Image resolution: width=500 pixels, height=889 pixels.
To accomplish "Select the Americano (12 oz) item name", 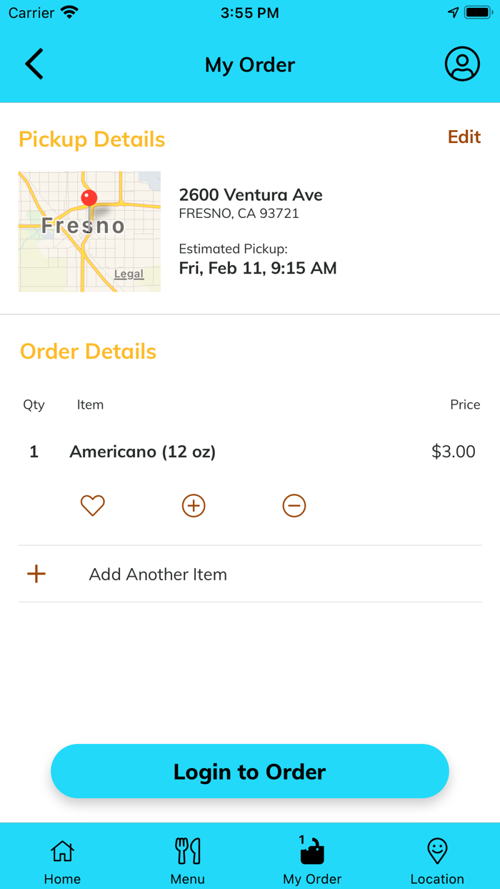I will (142, 452).
